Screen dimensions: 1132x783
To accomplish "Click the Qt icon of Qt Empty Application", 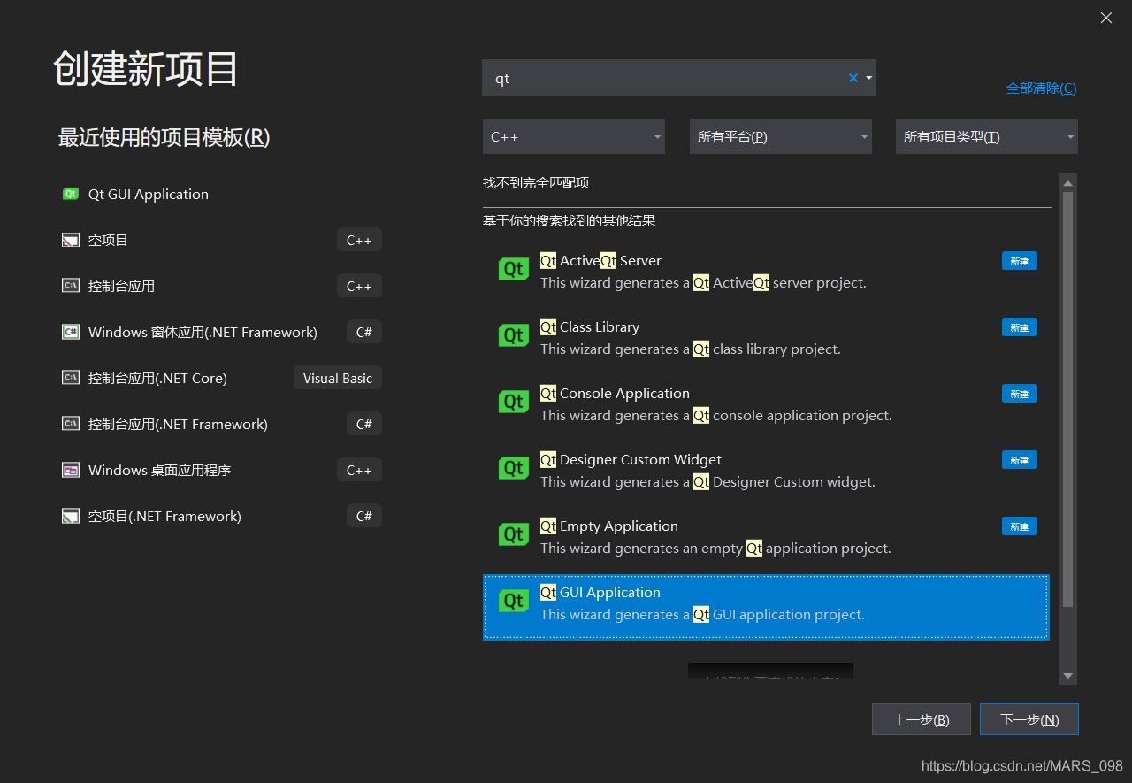I will tap(513, 534).
